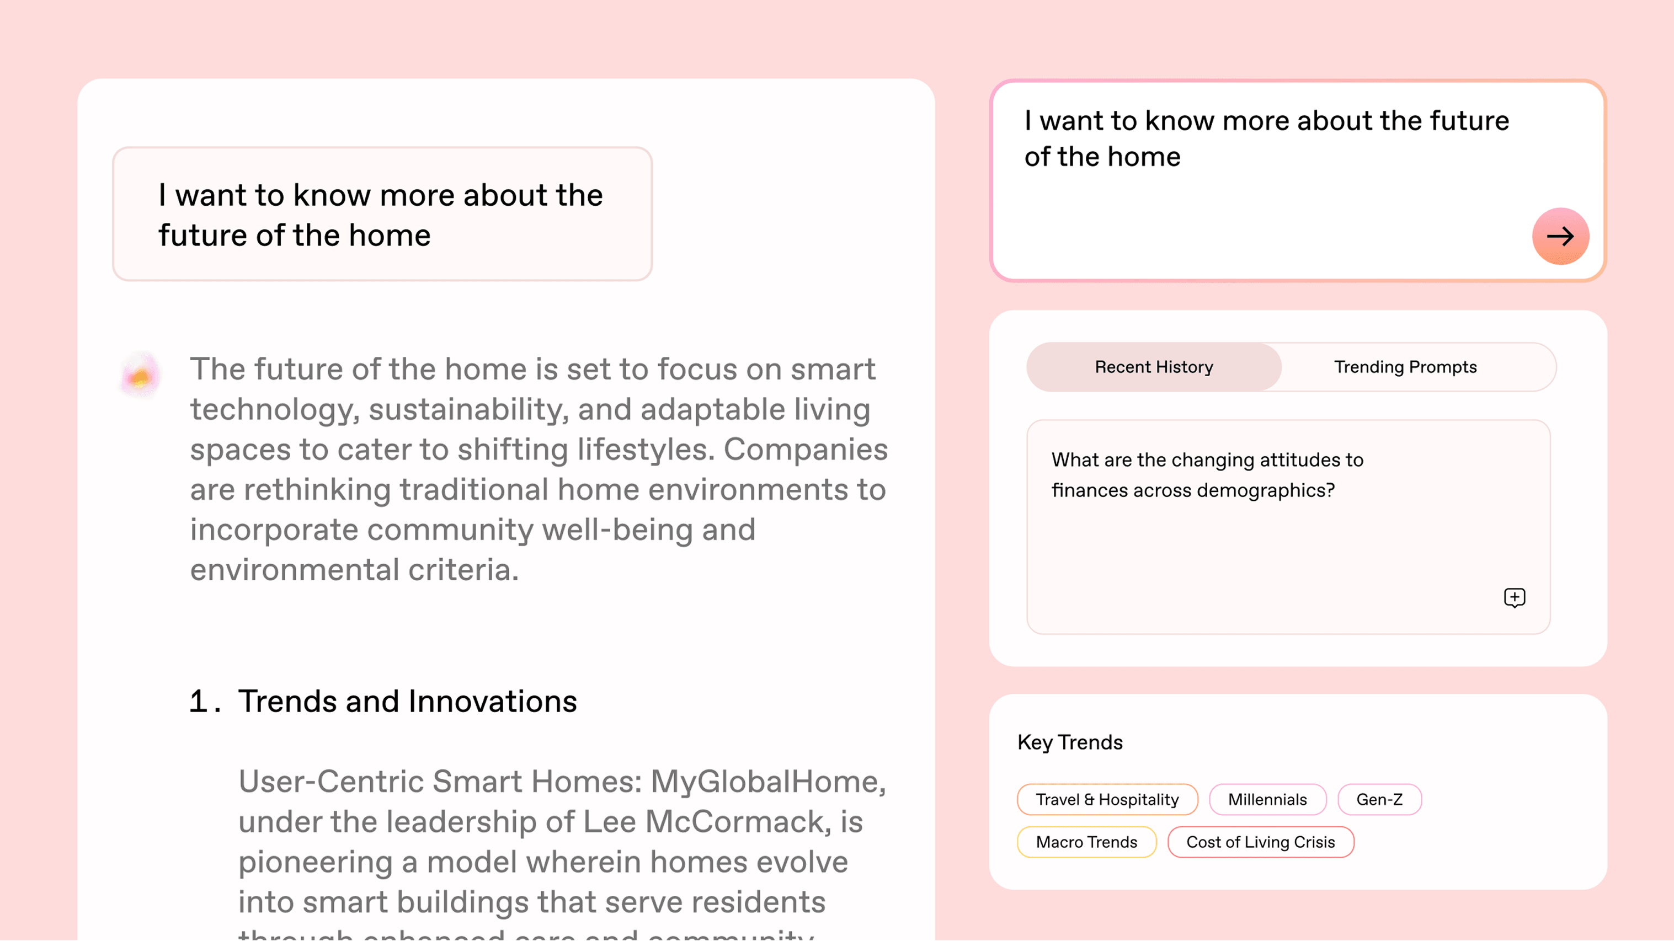Screen dimensions: 1674x941
Task: Select the Millennials trend tag
Action: coord(1267,799)
